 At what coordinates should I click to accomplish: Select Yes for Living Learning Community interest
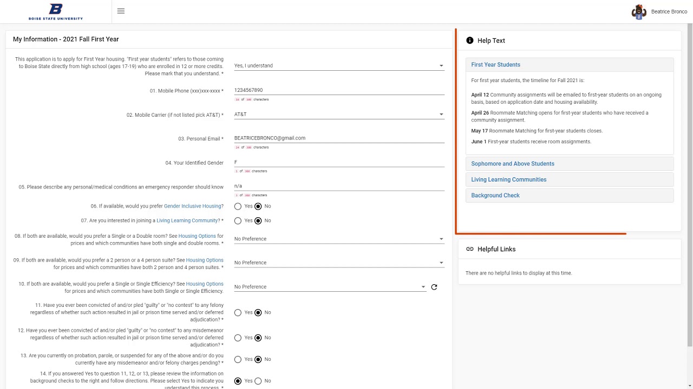pos(238,221)
